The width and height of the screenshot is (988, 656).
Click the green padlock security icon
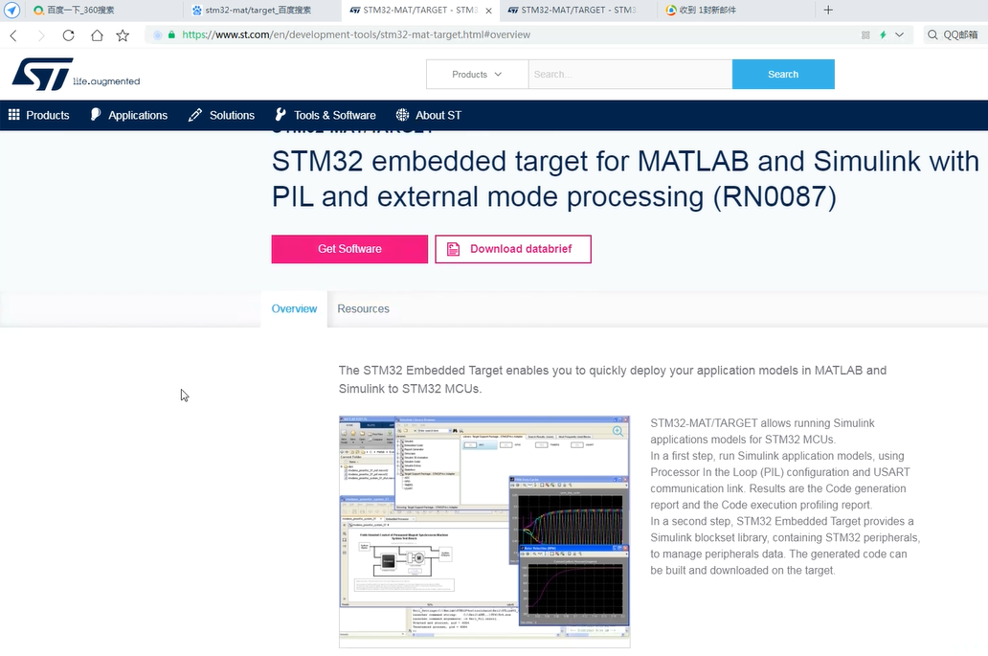[171, 34]
